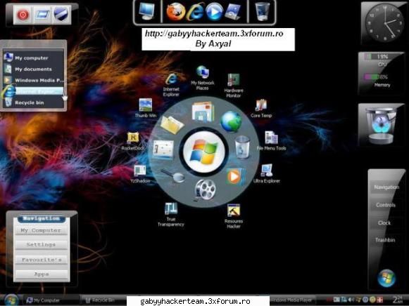The width and height of the screenshot is (409, 306).
Task: Open Core Temp desktop icon
Action: pos(261,108)
